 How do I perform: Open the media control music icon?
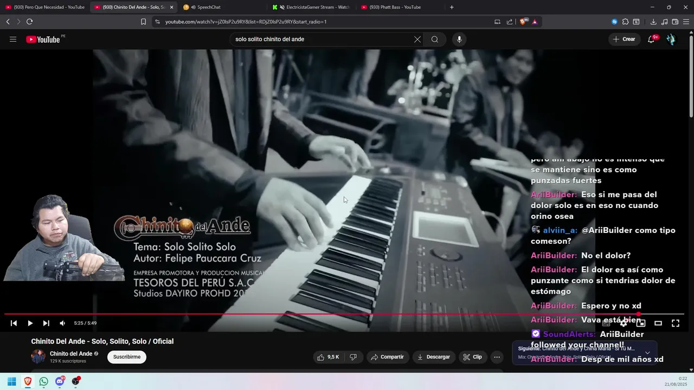[665, 22]
